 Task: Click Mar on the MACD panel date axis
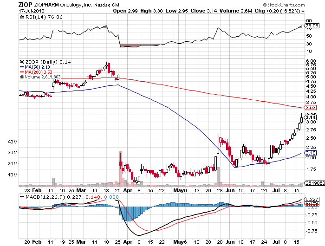[x=81, y=242]
